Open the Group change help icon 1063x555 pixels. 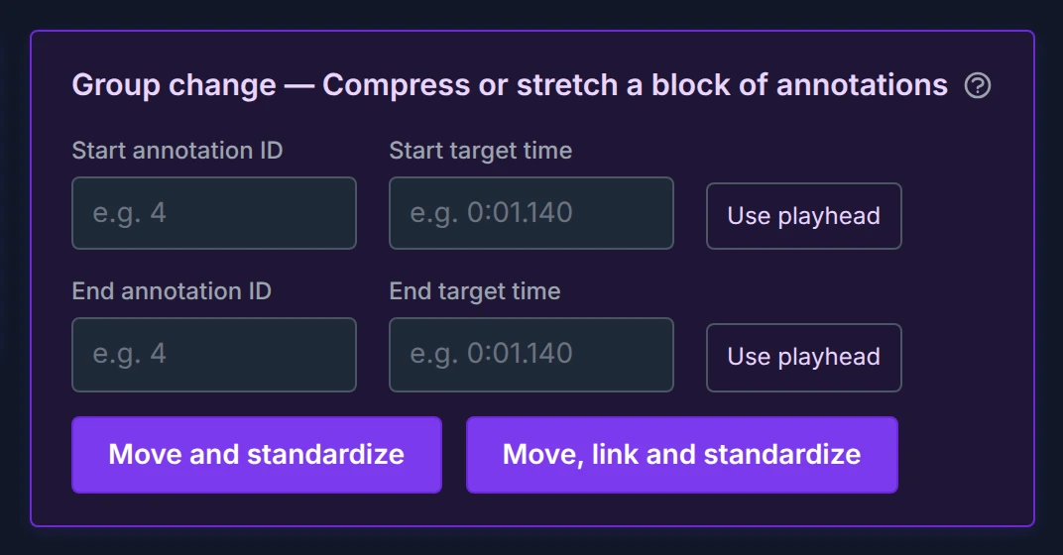coord(978,86)
